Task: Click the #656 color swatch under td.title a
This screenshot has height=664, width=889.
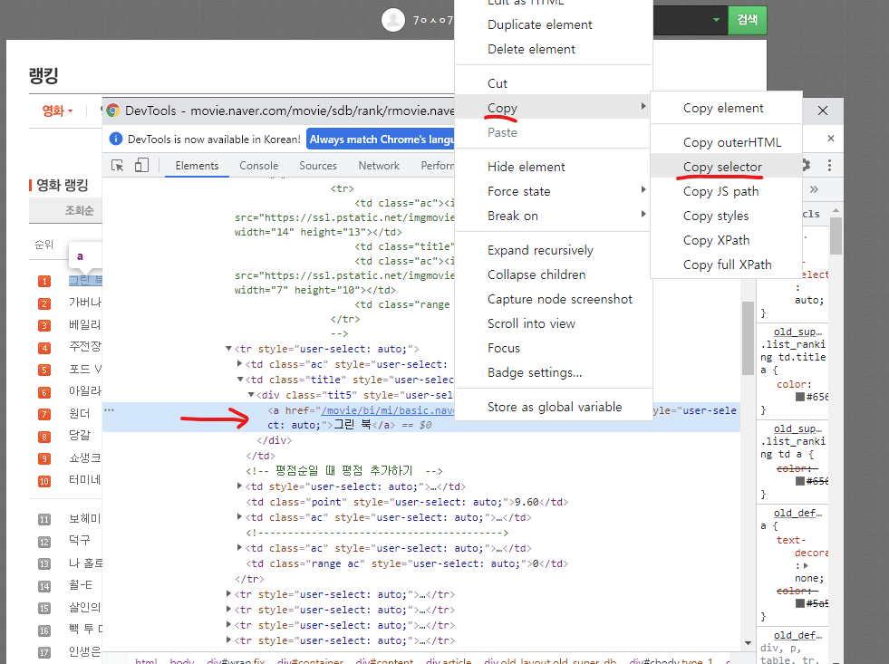Action: point(800,397)
